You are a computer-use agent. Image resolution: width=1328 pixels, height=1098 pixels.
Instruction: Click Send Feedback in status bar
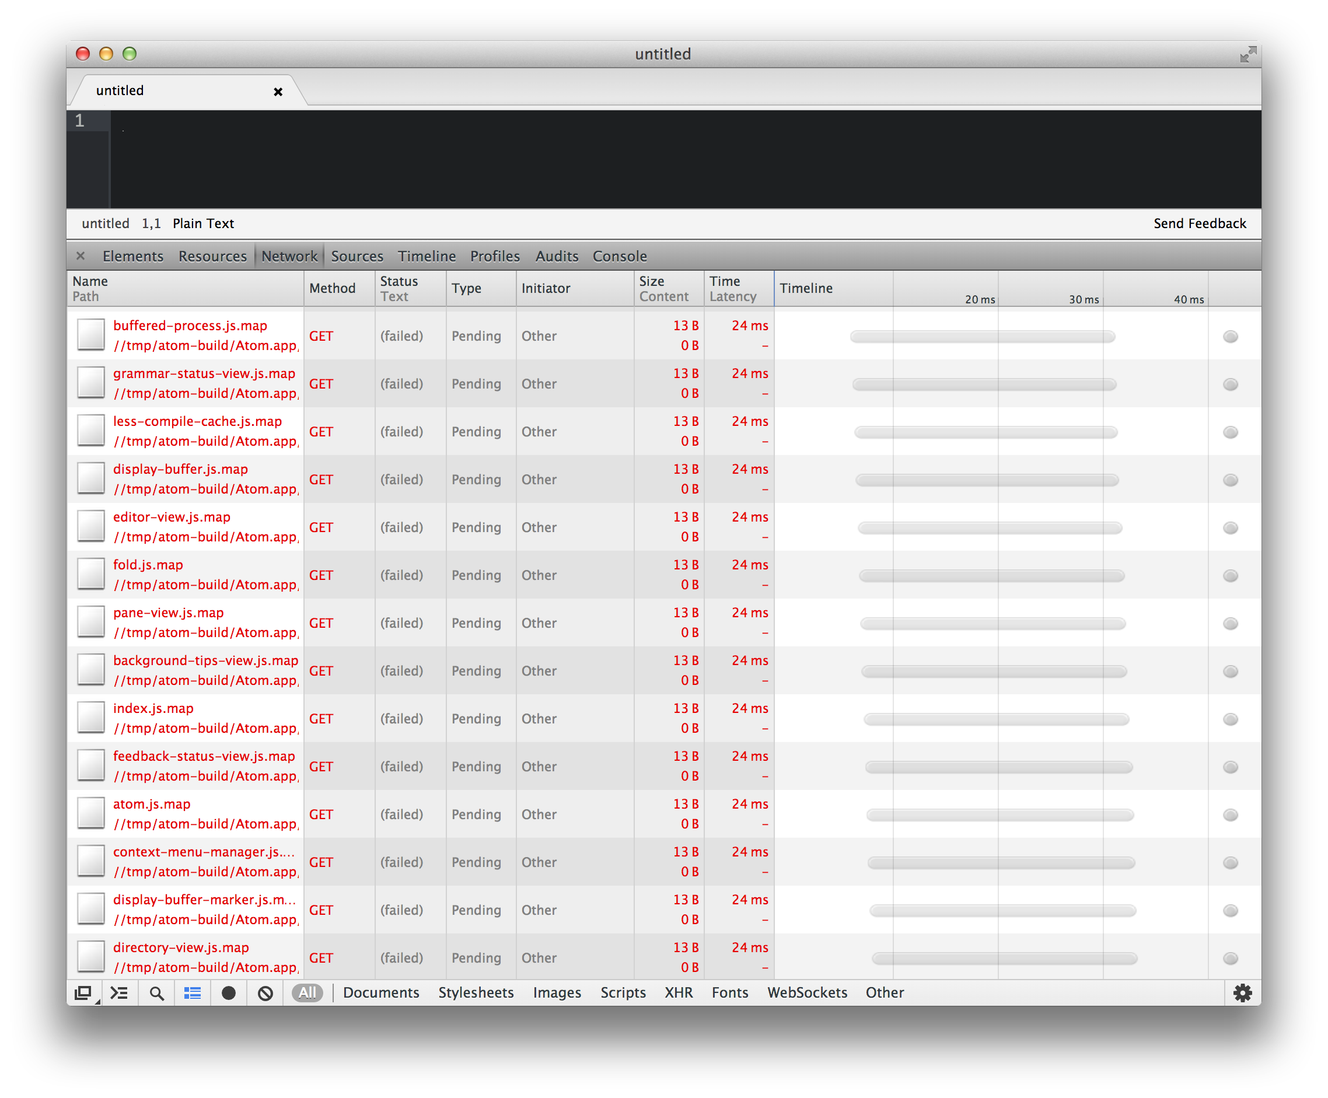[1199, 223]
